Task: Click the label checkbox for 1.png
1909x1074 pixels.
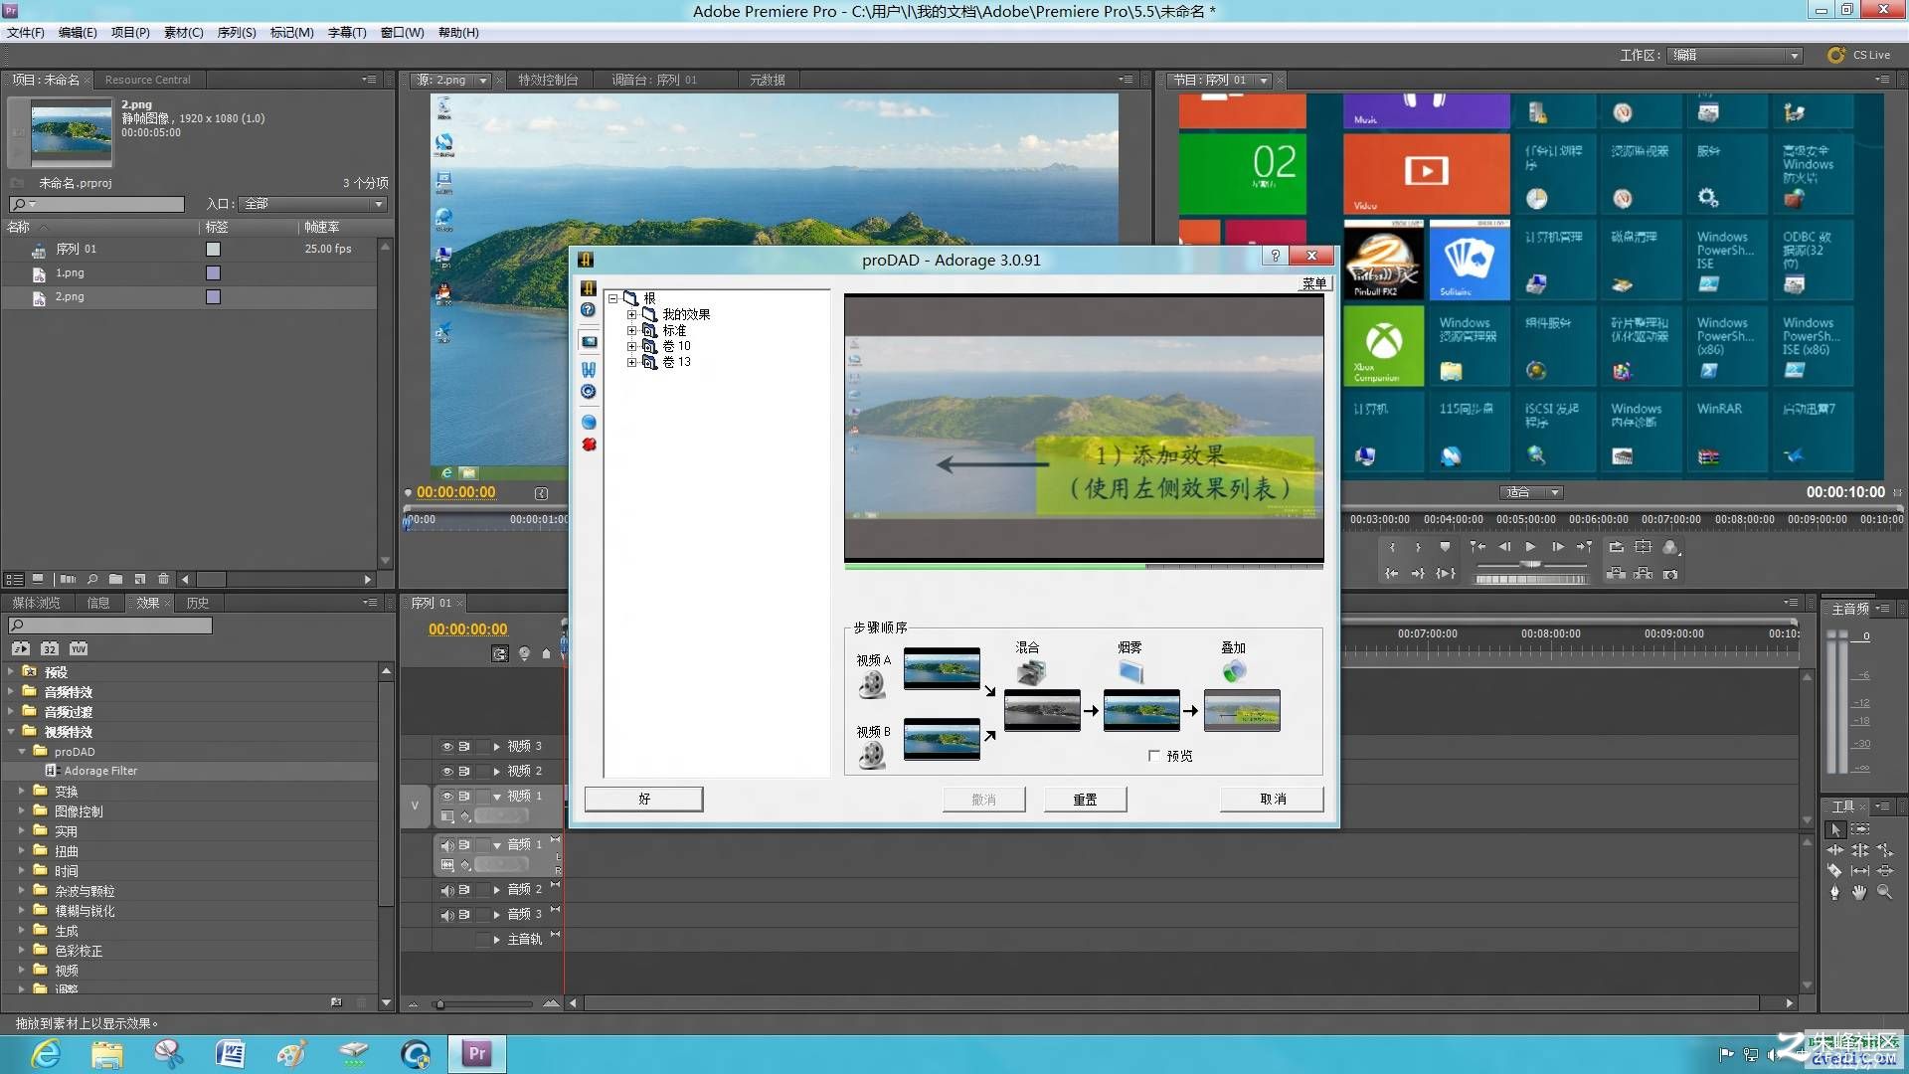Action: (213, 273)
